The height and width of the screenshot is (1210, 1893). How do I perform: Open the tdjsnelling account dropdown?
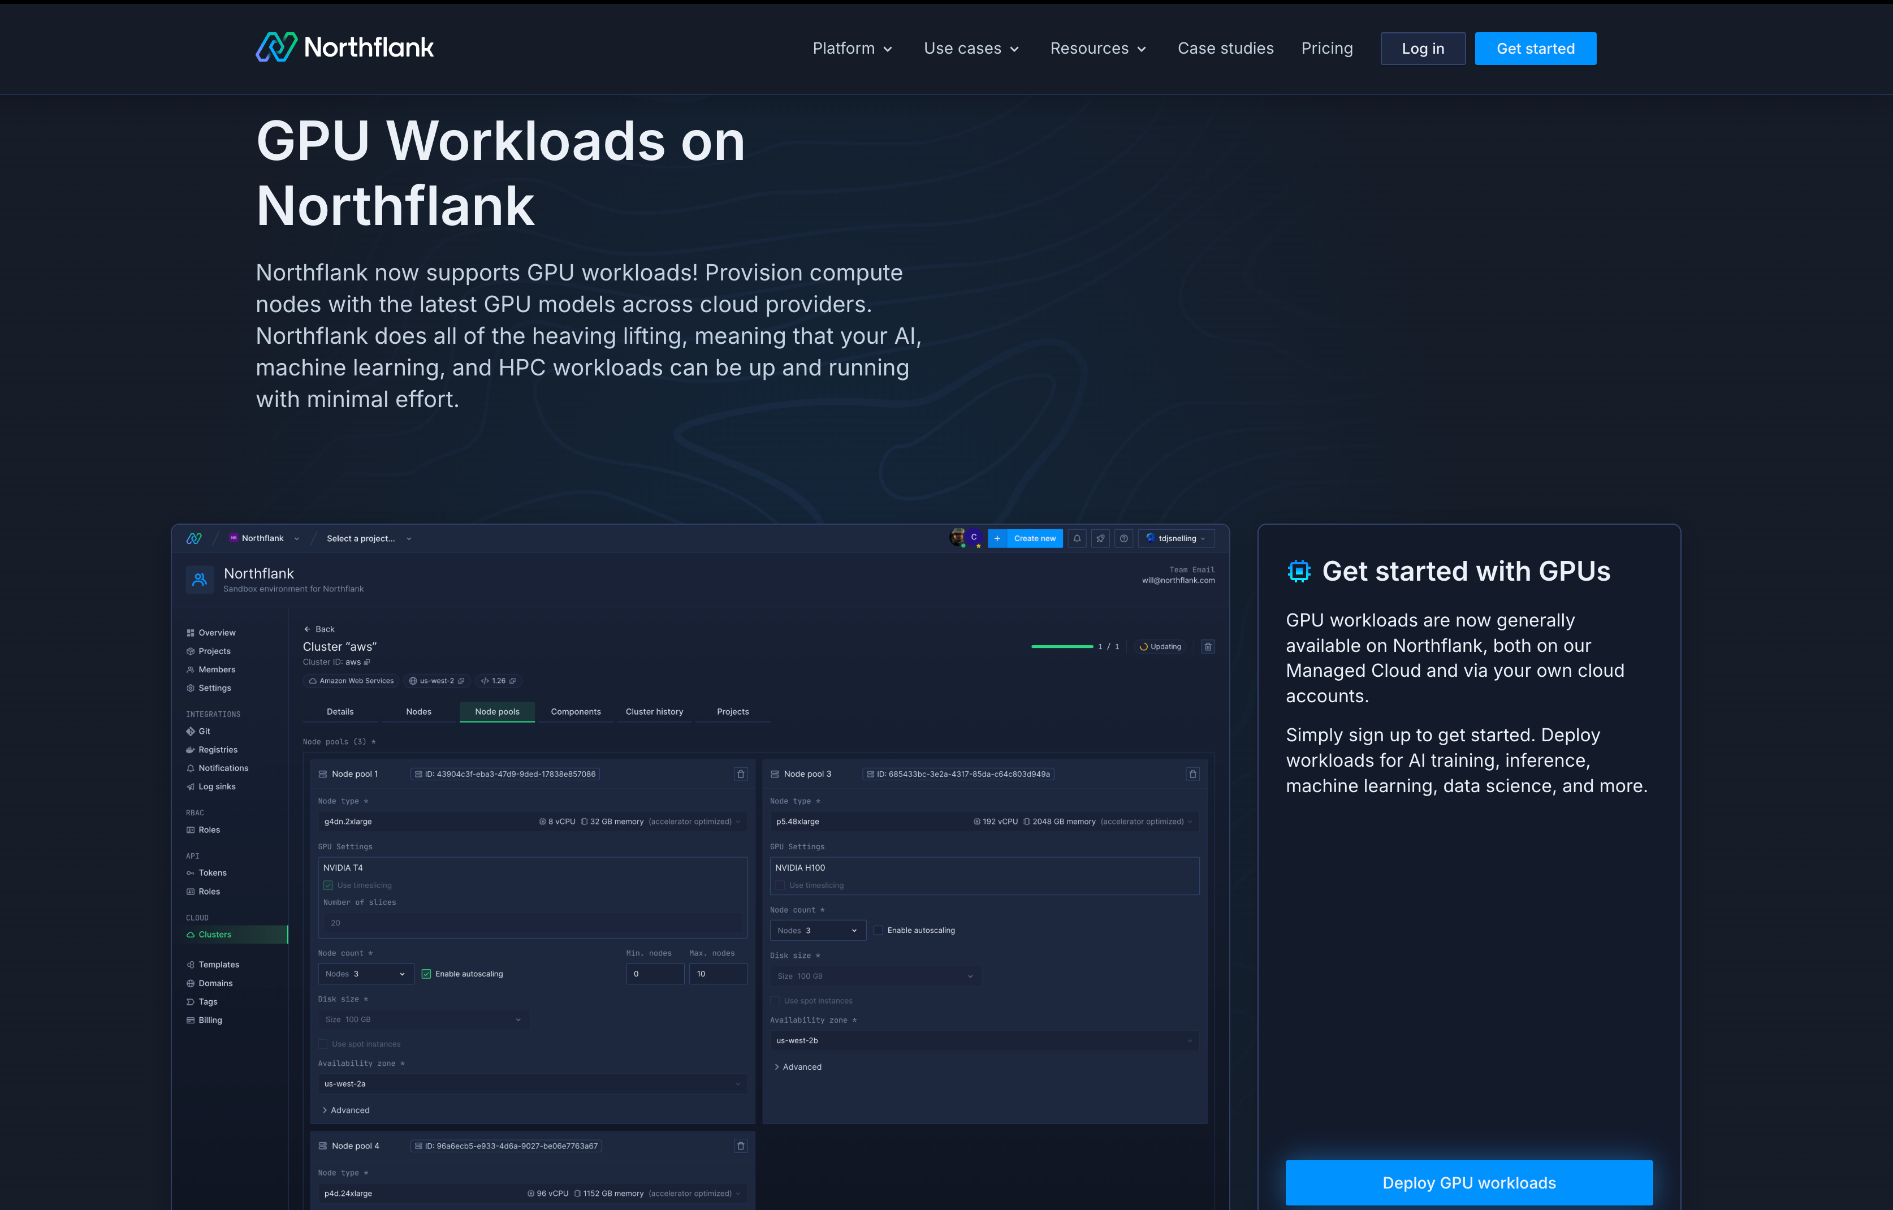pyautogui.click(x=1176, y=539)
